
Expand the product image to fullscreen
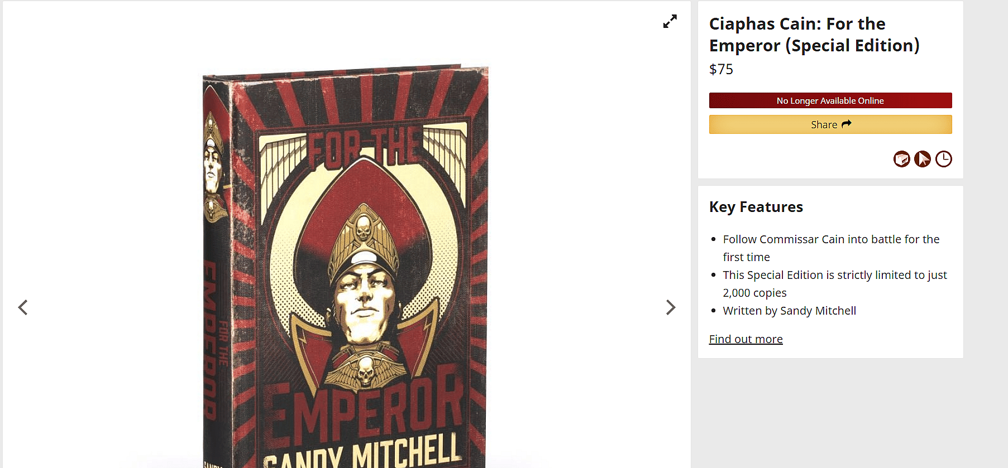[x=670, y=21]
